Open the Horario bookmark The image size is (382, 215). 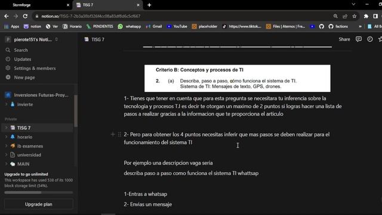(72, 26)
